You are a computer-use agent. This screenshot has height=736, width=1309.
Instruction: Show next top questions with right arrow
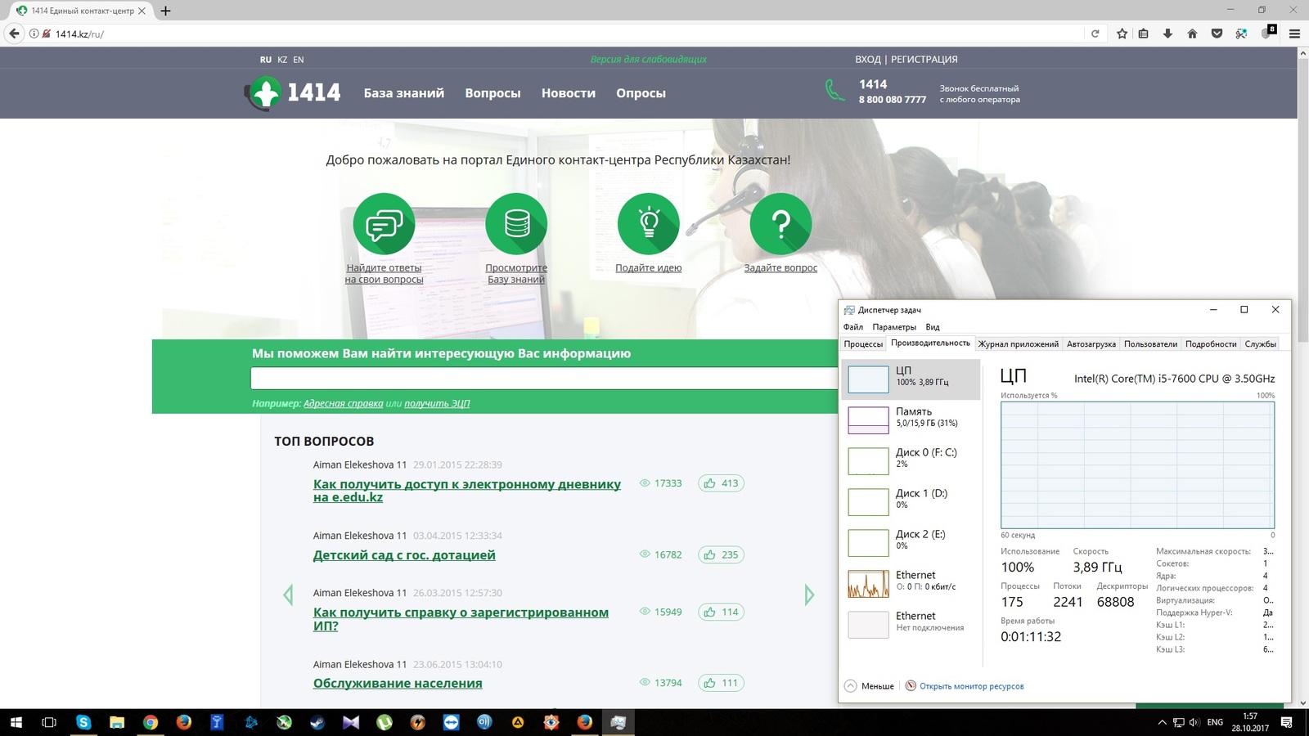click(809, 595)
